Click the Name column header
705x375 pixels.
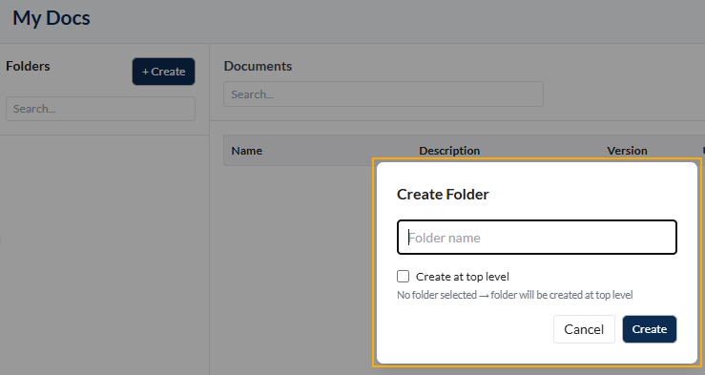(247, 151)
